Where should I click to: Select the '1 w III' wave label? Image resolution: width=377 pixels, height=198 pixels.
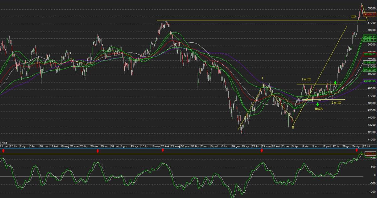click(x=306, y=80)
